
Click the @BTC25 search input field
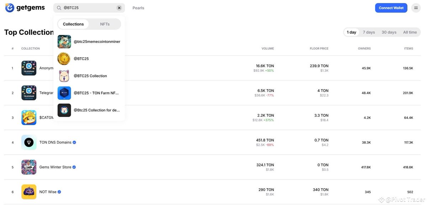(89, 8)
